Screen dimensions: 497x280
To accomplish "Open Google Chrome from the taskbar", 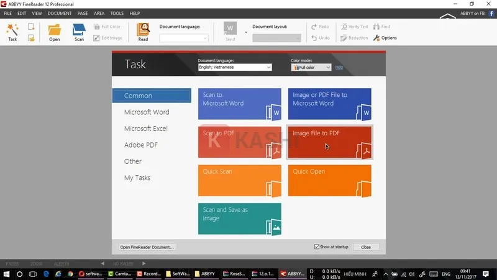I will pos(70,274).
